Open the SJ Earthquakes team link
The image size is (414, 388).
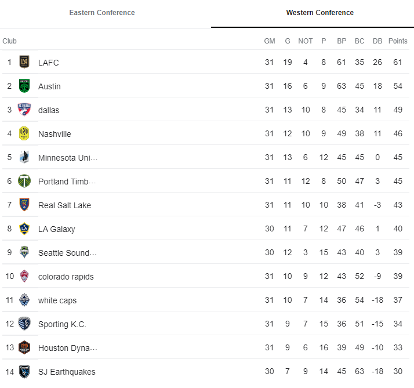pos(67,372)
